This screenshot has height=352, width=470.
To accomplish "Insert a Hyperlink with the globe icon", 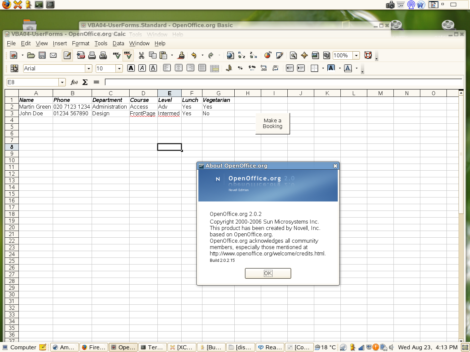I will (230, 55).
